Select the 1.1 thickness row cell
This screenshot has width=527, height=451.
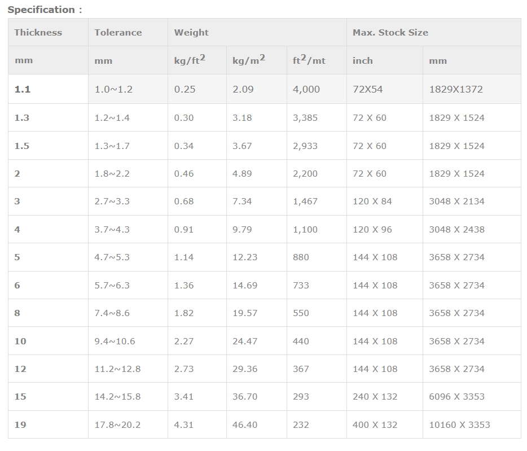pos(48,89)
